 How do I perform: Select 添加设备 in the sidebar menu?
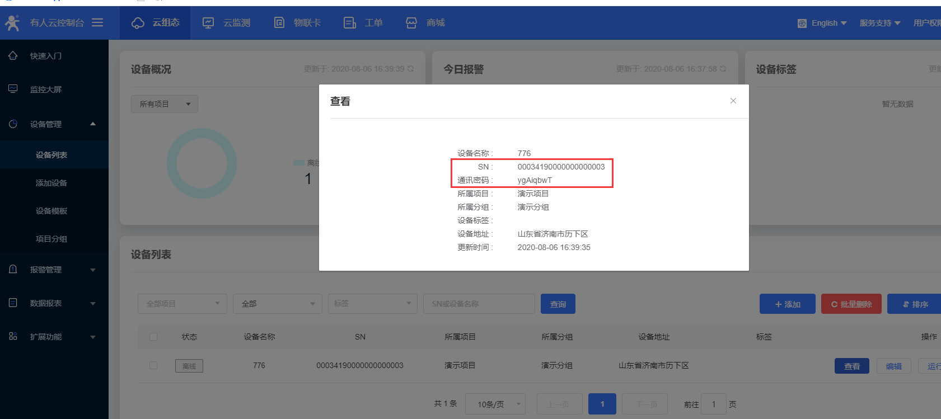[x=52, y=183]
